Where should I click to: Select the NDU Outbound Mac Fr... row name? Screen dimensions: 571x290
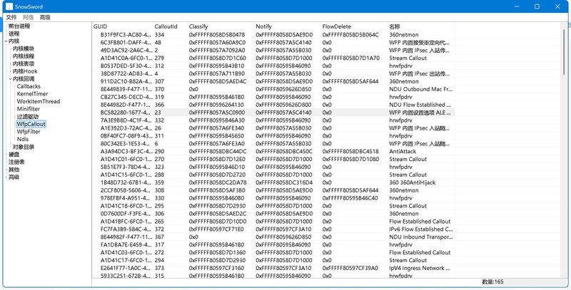point(420,89)
